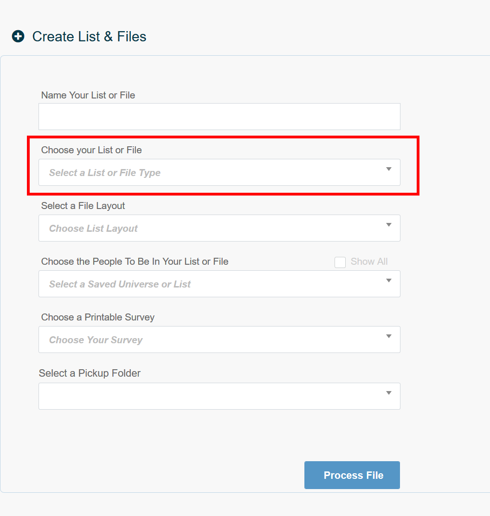This screenshot has height=516, width=490.
Task: Open the Select a Saved Universe or List dropdown
Action: tap(209, 284)
